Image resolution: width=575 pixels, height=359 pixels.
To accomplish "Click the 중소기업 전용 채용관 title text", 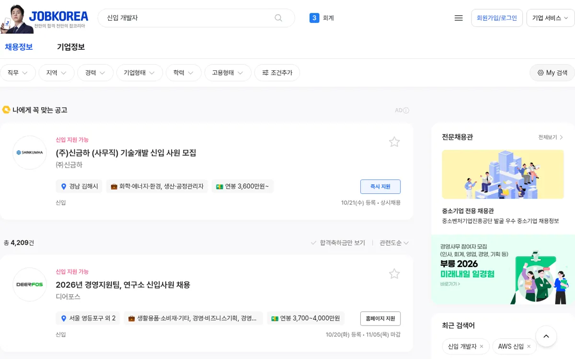I will tap(468, 211).
